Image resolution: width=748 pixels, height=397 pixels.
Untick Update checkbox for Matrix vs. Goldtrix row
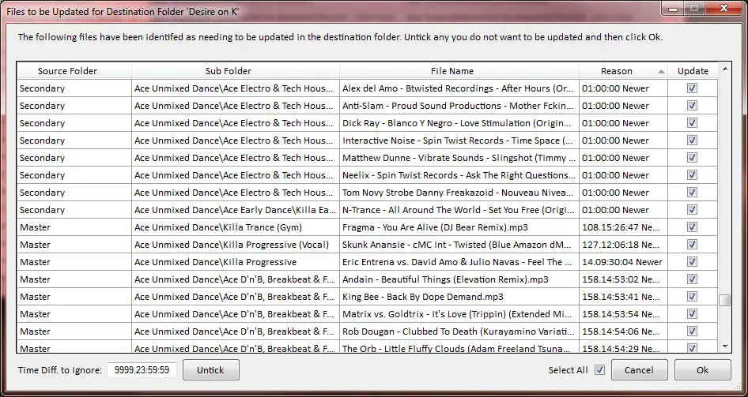point(692,314)
